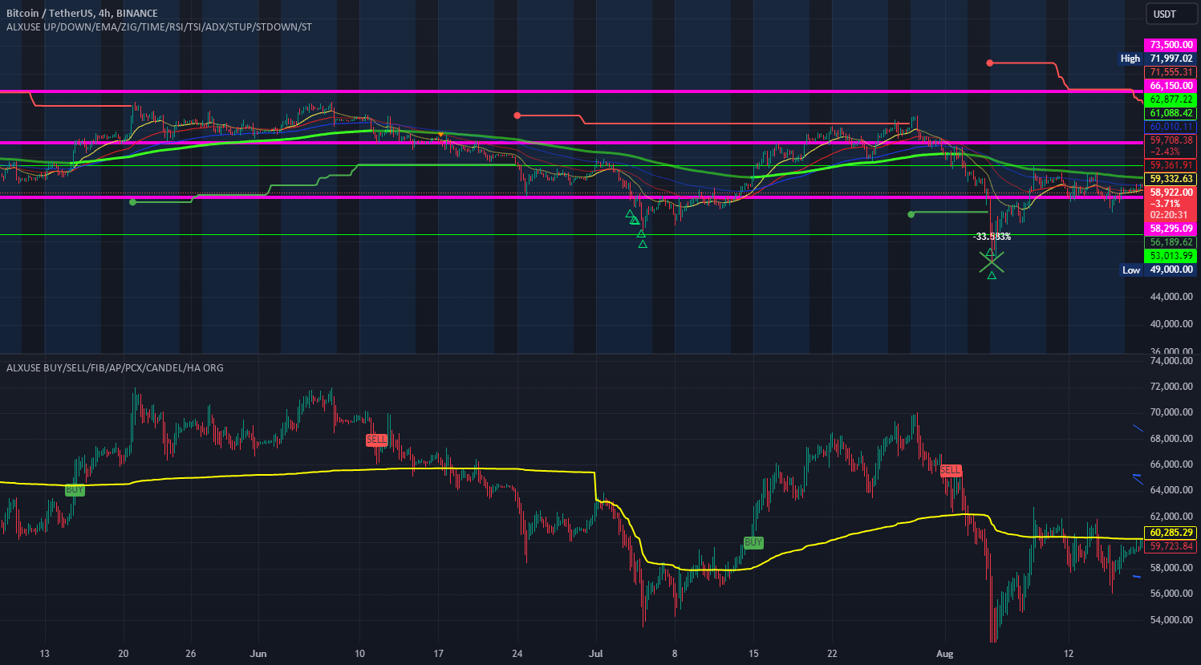Click the lowest green triangle in early July
This screenshot has width=1201, height=665.
[643, 244]
